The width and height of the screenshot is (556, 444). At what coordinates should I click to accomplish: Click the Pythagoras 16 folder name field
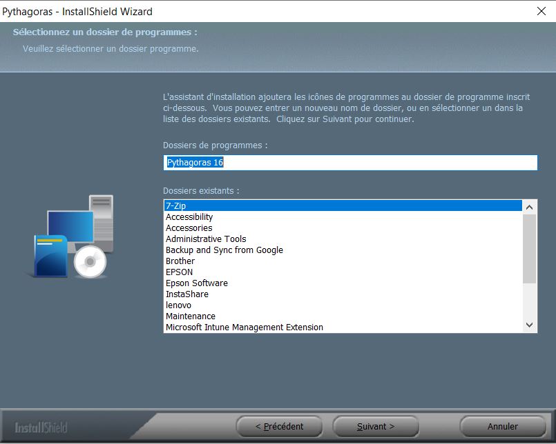pyautogui.click(x=350, y=163)
